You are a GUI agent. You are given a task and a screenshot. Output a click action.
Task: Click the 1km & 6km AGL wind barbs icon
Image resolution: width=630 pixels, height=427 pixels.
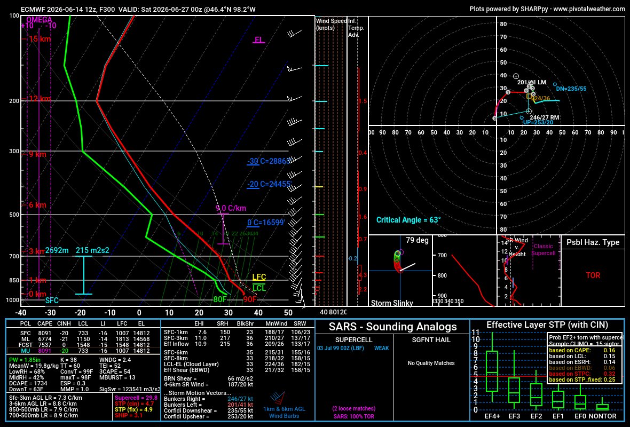[278, 398]
